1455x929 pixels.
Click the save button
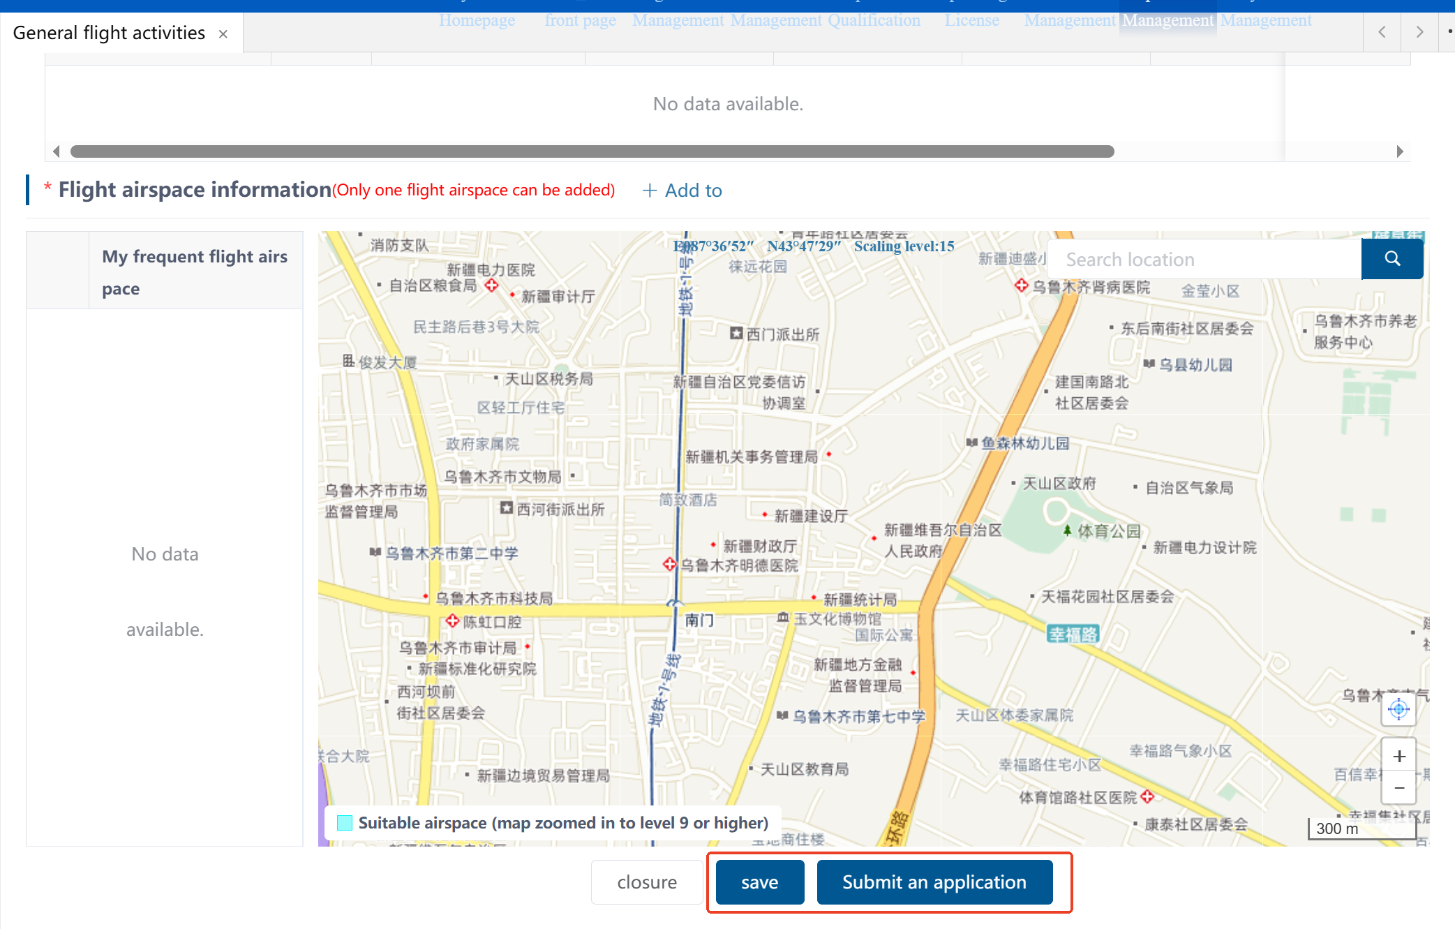pyautogui.click(x=760, y=882)
